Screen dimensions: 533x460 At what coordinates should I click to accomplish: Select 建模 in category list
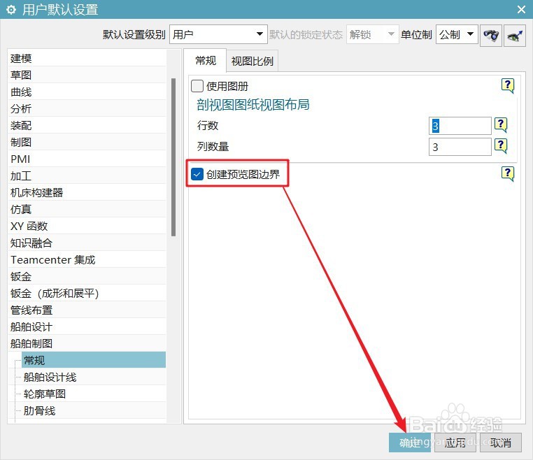(x=87, y=59)
